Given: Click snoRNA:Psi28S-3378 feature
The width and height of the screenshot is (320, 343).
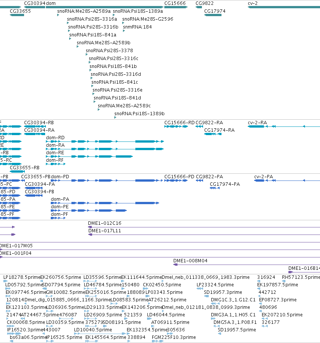Looking at the screenshot, I should point(87,54).
